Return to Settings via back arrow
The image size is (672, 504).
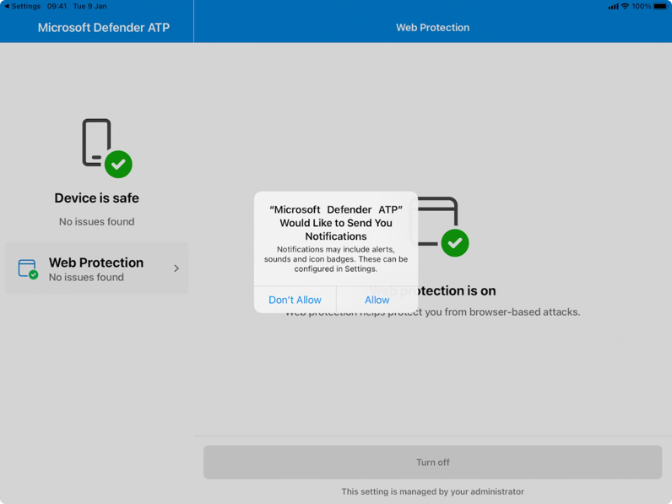click(x=22, y=7)
